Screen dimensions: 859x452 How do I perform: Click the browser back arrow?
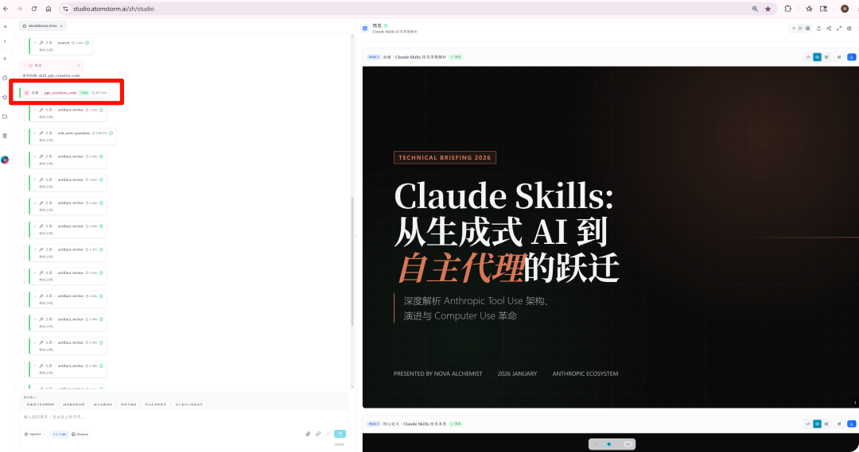coord(6,9)
